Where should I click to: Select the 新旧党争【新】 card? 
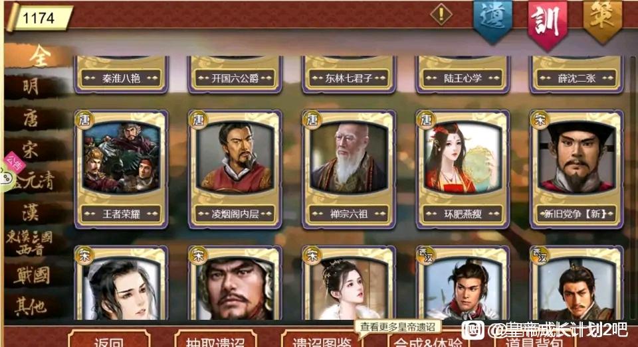(577, 169)
